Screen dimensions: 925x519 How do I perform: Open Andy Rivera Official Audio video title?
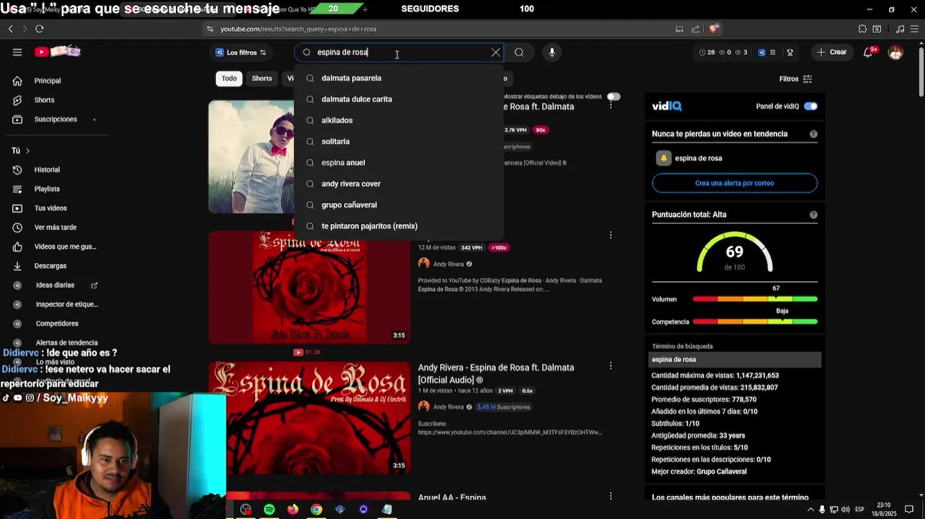(x=496, y=373)
